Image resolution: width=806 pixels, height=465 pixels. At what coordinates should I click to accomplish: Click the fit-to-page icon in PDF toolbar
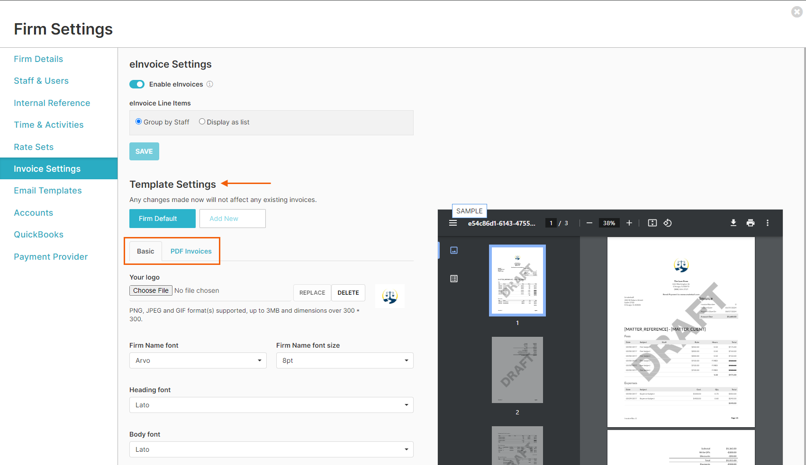[652, 223]
